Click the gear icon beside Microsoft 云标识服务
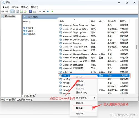Screen dimensions: 139x118 61,68
